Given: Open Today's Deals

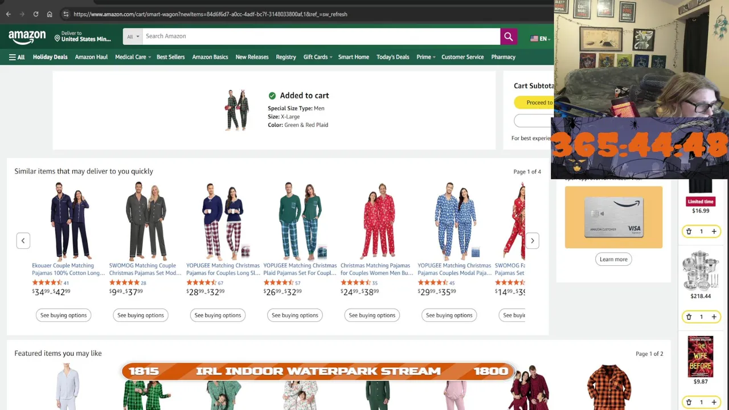Looking at the screenshot, I should [392, 57].
